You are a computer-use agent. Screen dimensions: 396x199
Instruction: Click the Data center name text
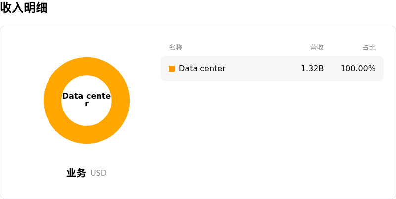(202, 69)
